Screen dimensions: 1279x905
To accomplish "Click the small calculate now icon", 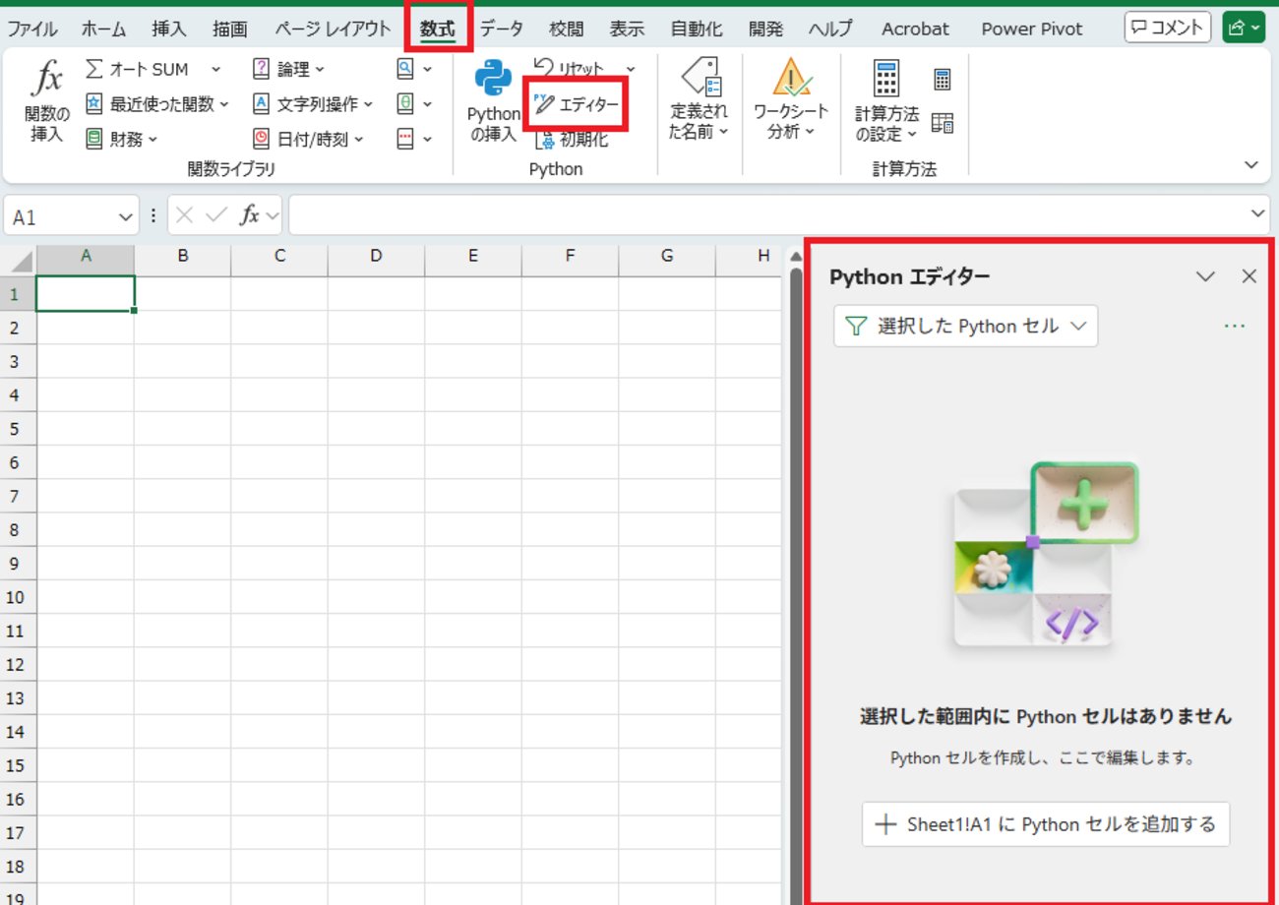I will click(x=943, y=80).
